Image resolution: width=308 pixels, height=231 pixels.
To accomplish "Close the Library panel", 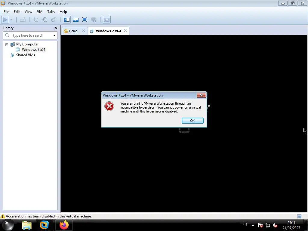I will (56, 28).
